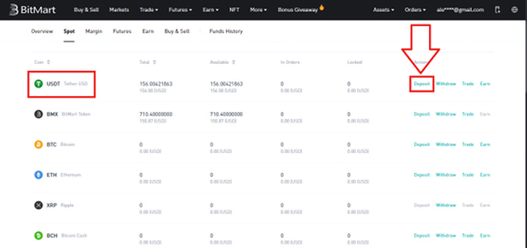Open the Funds History tab
Screen dimensions: 527x248
click(x=226, y=31)
